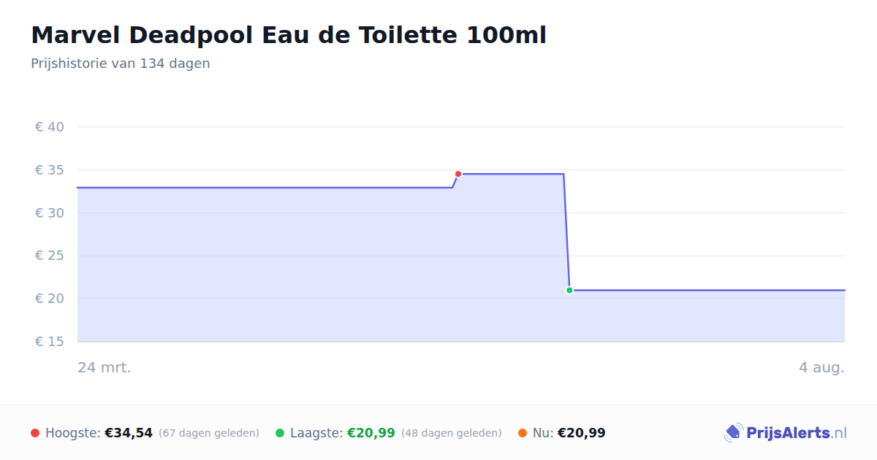
Task: Click the red Hoogste legend dot
Action: [x=35, y=433]
